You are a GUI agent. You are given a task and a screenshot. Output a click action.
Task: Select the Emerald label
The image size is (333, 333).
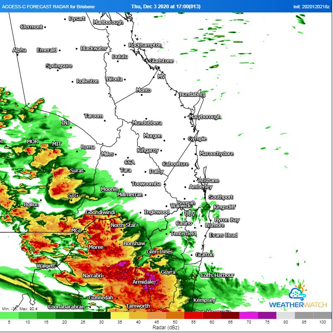(47, 50)
